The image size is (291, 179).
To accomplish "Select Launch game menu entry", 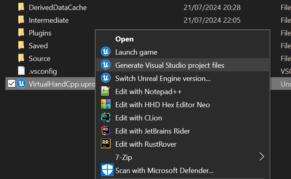I will pyautogui.click(x=182, y=52).
